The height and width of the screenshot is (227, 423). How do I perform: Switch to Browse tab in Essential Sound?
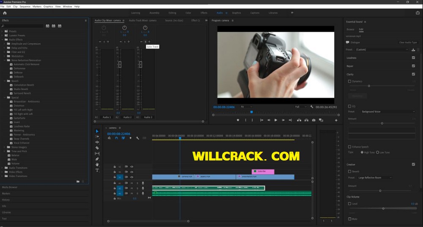[x=350, y=30]
